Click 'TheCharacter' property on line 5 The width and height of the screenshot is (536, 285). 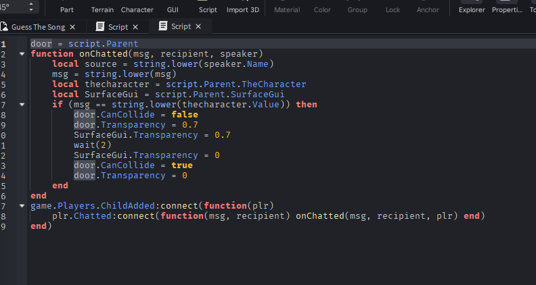click(274, 84)
